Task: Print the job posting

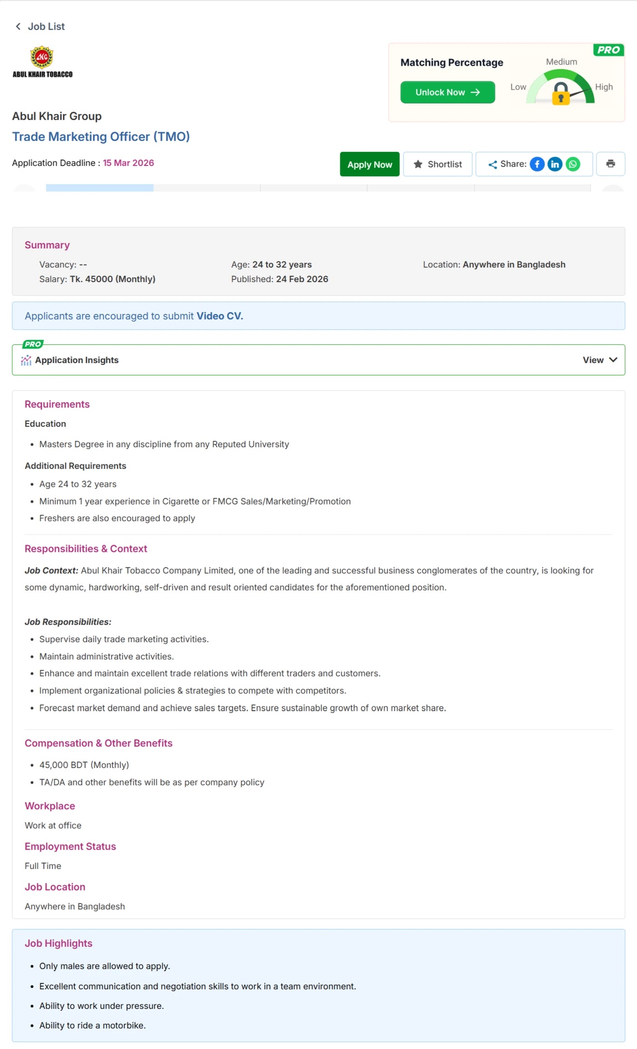Action: 610,164
